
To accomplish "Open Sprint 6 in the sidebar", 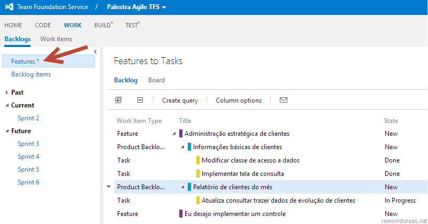I will pos(28,182).
